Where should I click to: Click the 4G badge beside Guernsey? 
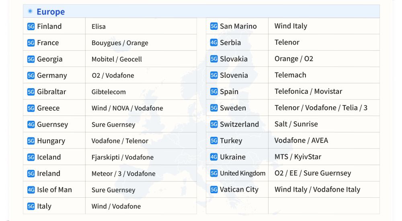tap(31, 125)
